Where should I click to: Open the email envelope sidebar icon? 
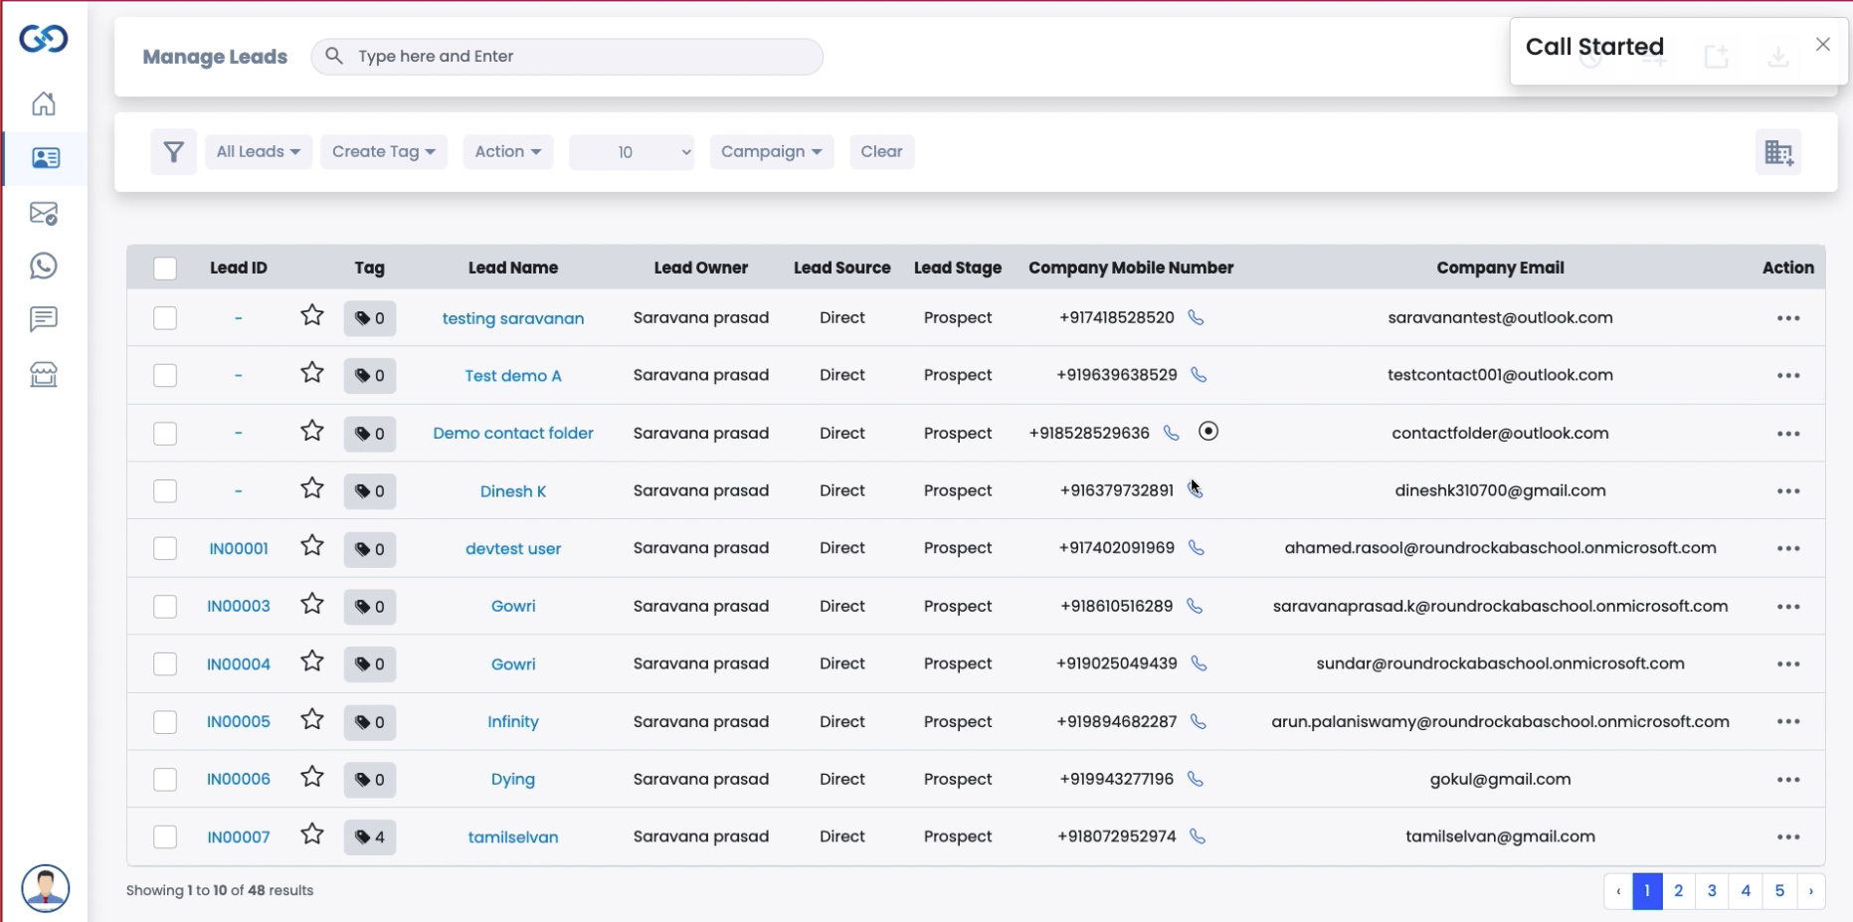44,213
